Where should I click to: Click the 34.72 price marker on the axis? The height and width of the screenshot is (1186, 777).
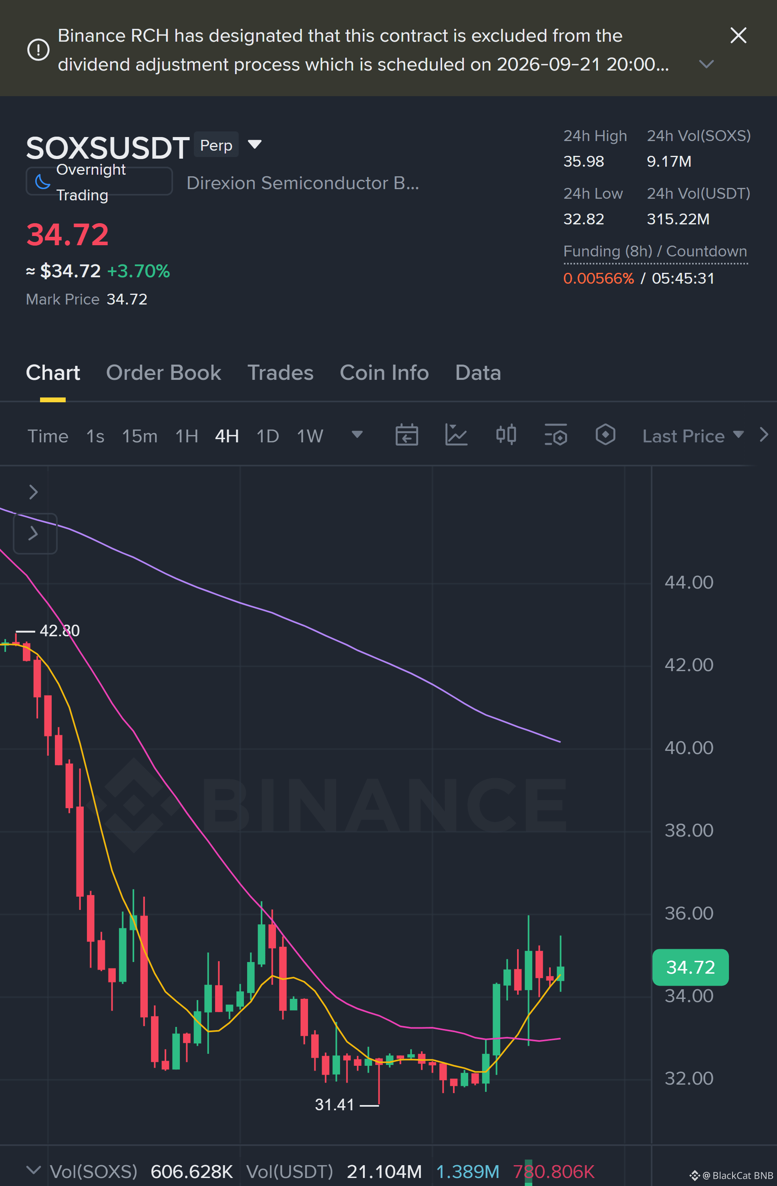[x=690, y=967]
